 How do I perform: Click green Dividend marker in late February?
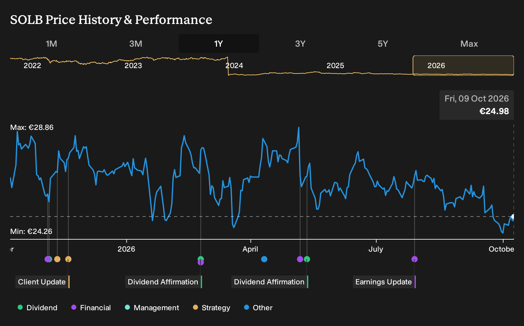(x=201, y=259)
